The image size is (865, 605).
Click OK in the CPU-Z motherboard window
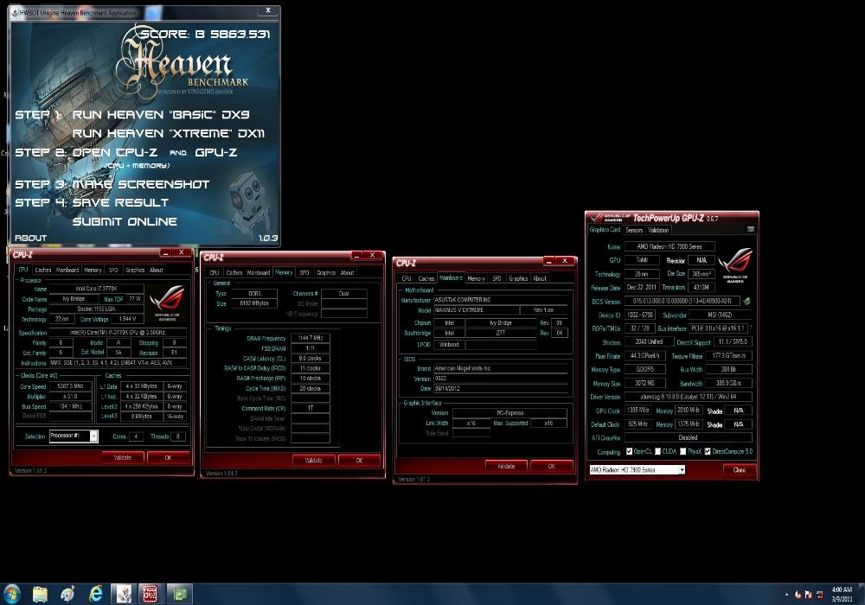pos(552,466)
